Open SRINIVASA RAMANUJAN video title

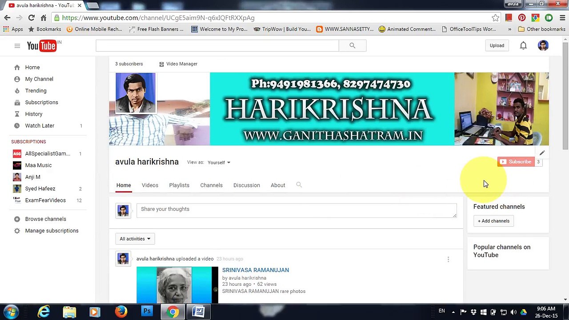pyautogui.click(x=256, y=270)
